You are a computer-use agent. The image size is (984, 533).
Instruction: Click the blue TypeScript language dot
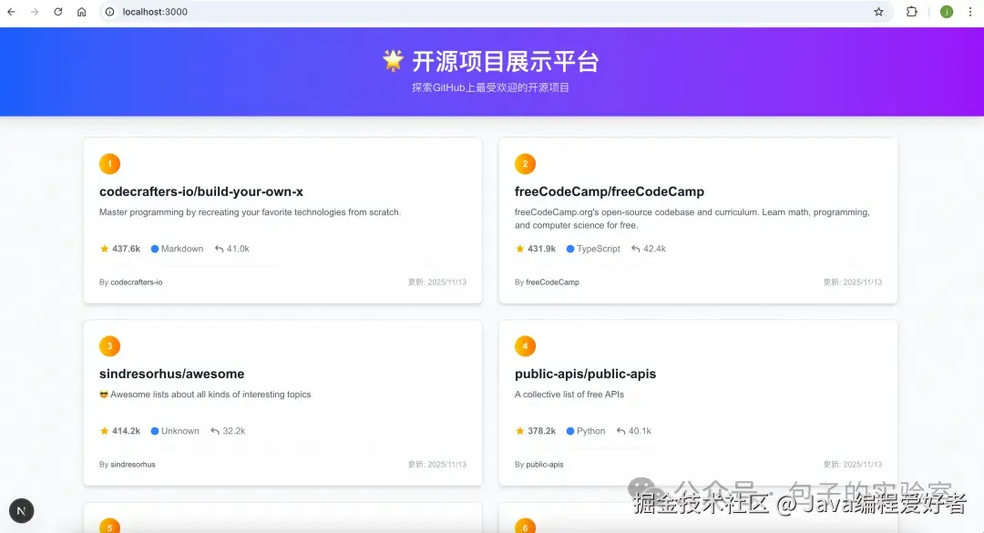click(x=569, y=249)
